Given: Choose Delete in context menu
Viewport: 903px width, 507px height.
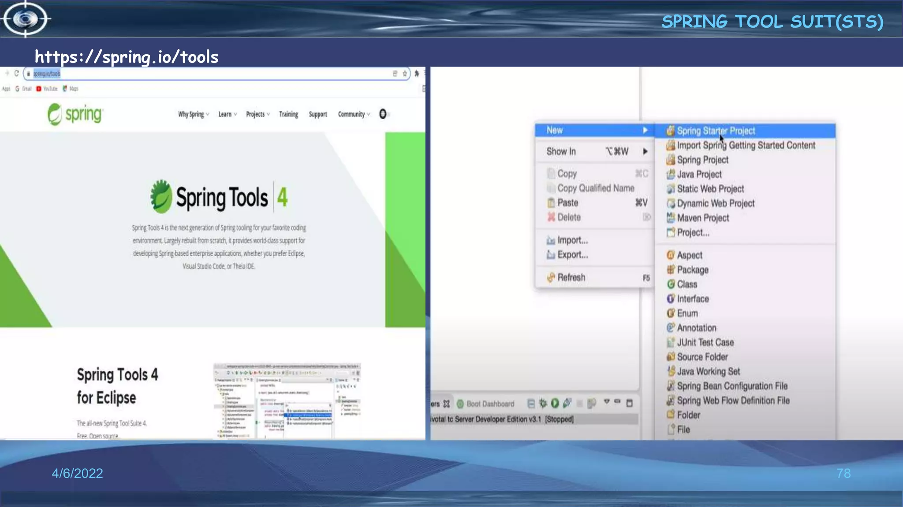Looking at the screenshot, I should pyautogui.click(x=594, y=217).
